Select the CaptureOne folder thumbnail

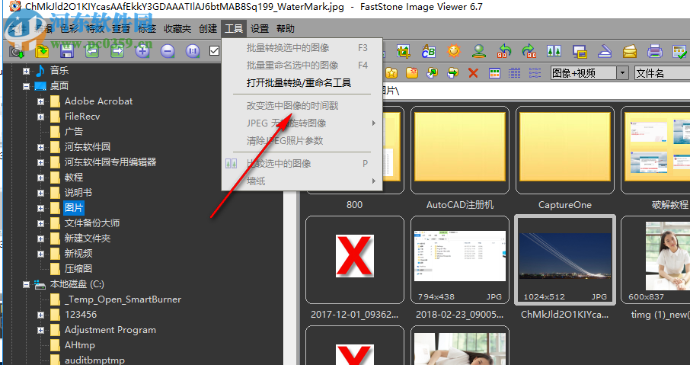(564, 150)
